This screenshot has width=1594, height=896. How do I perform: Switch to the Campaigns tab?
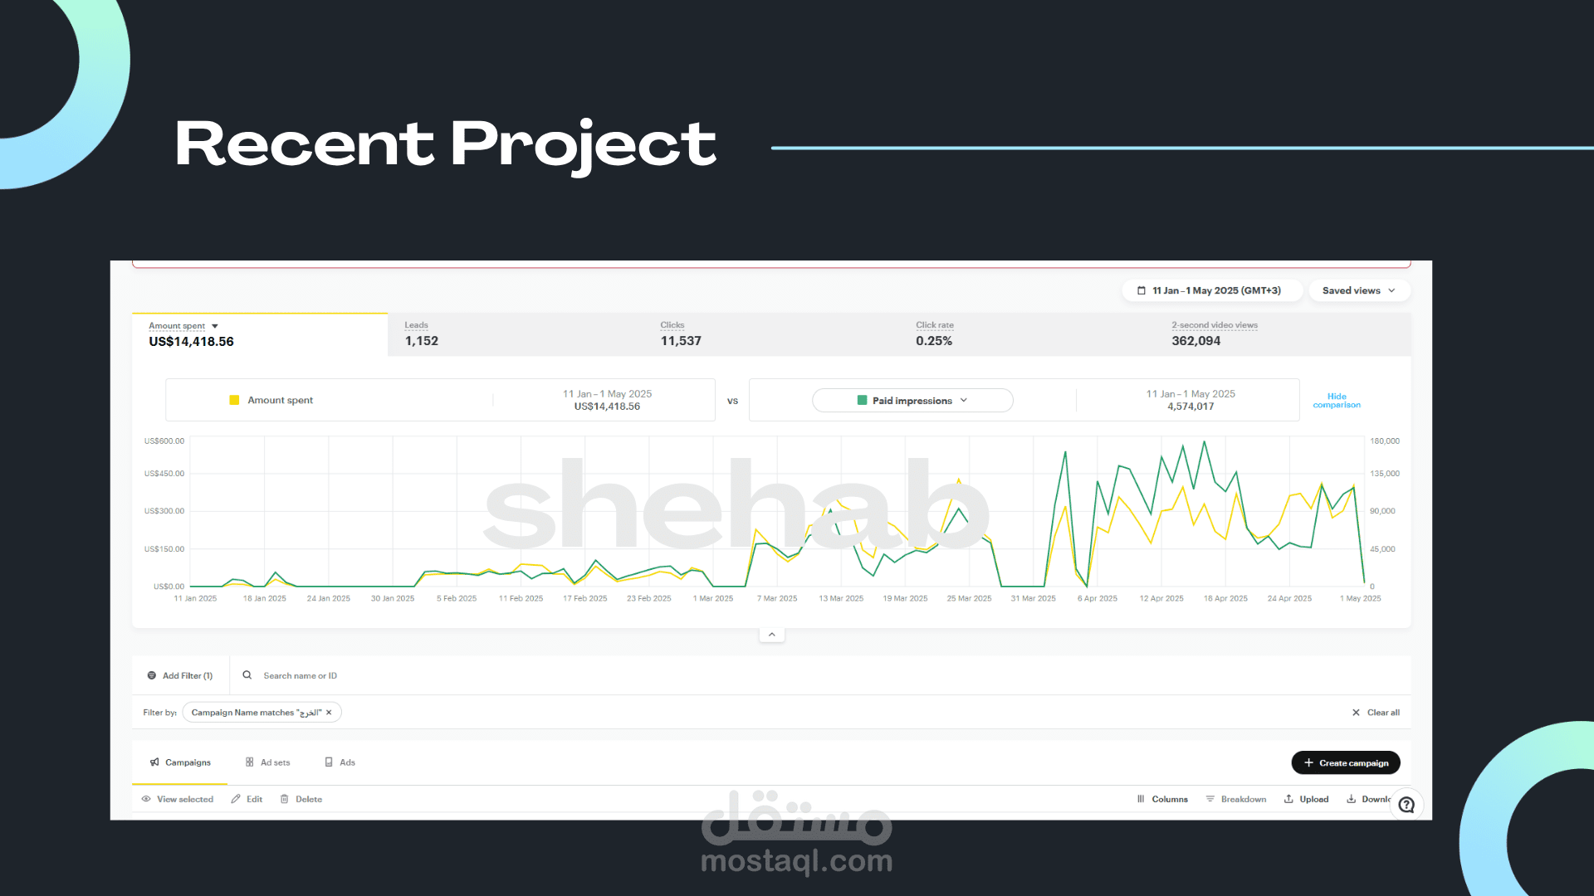point(180,762)
